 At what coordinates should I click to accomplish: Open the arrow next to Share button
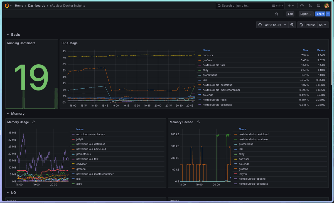click(328, 14)
